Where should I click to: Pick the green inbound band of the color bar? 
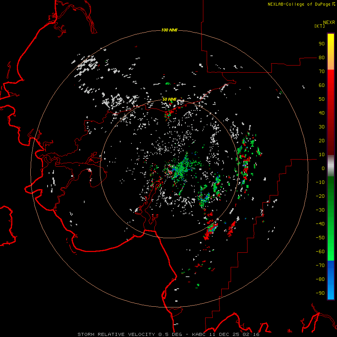click(331, 219)
